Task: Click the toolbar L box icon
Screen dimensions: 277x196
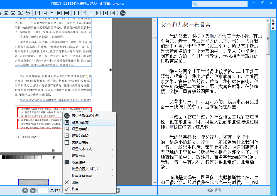Action: [98, 13]
